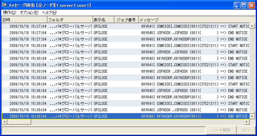Select the 15:27:04 KKV843I KKYHSODP row
The height and width of the screenshot is (136, 257).
[126, 39]
